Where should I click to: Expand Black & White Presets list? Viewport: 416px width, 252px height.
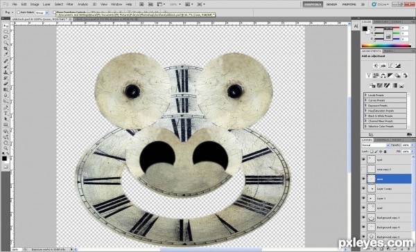(365, 116)
